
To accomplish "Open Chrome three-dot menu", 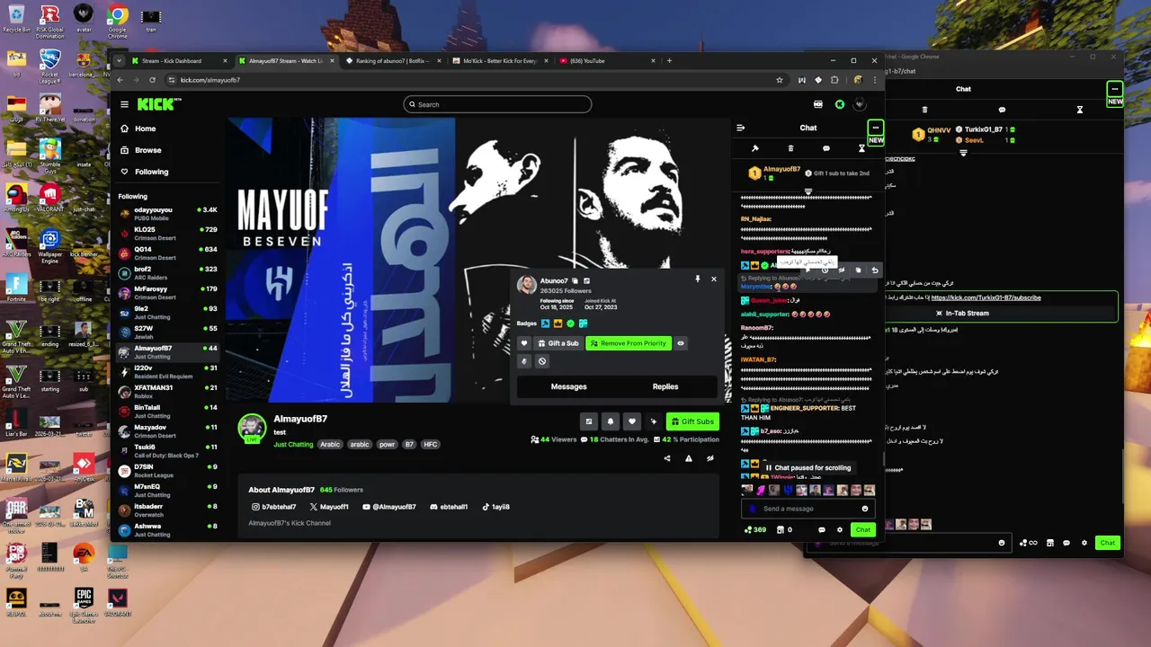I will click(x=874, y=80).
